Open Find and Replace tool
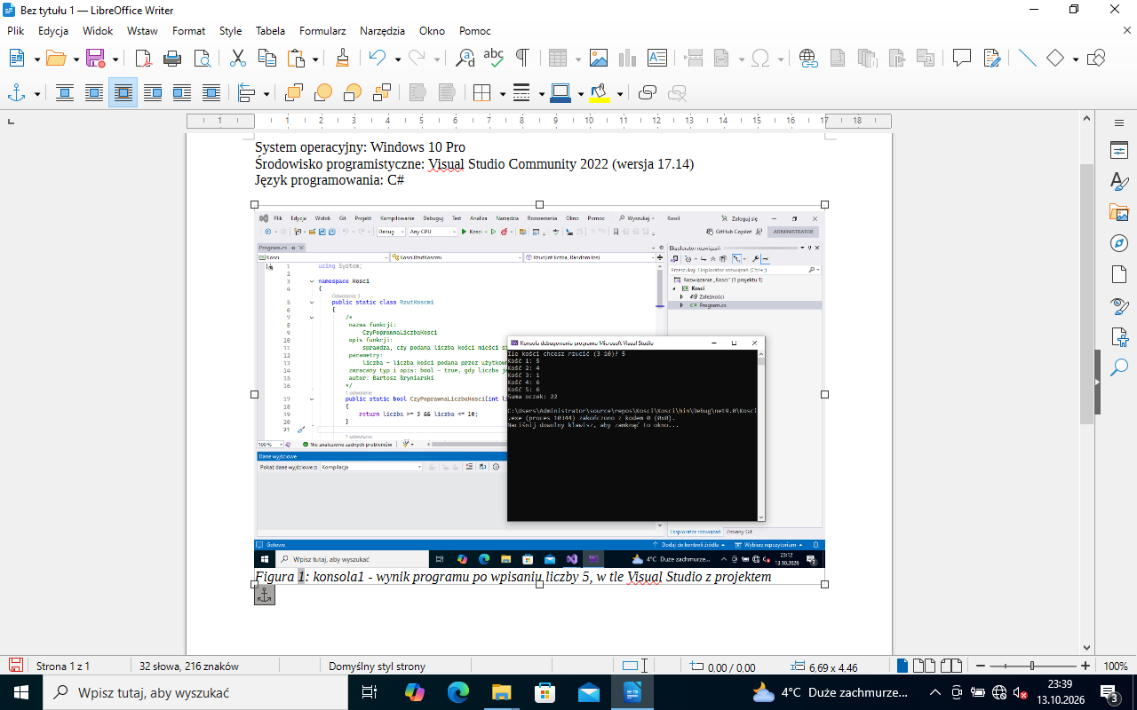1137x710 pixels. [465, 59]
